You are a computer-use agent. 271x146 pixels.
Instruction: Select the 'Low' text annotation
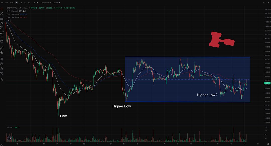[63, 116]
